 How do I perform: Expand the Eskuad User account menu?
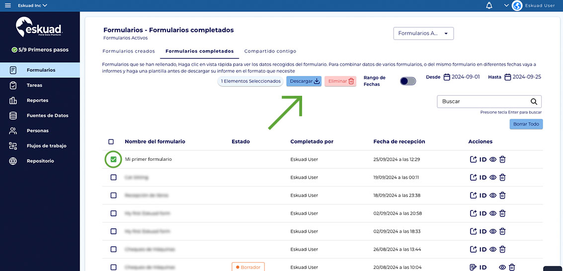[x=507, y=5]
